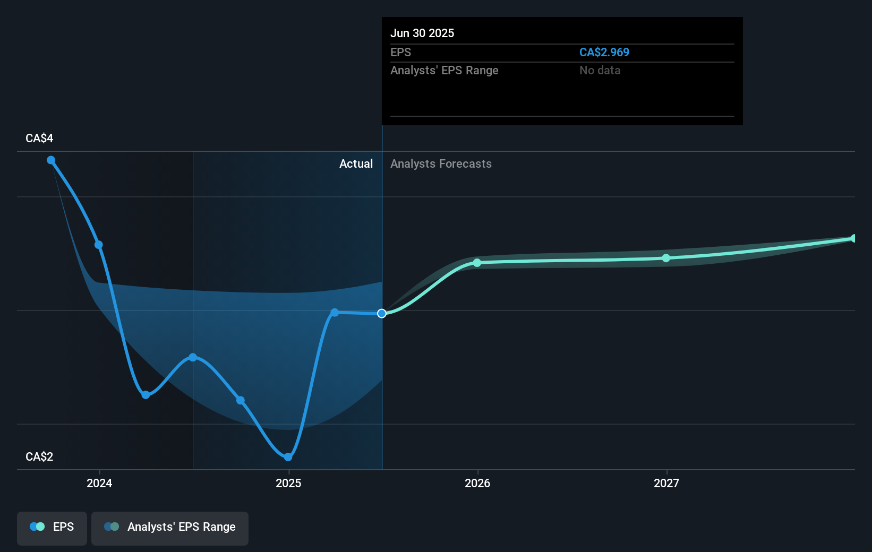Click the mid-2024 local peak EPS point
This screenshot has height=552, width=872.
point(193,357)
